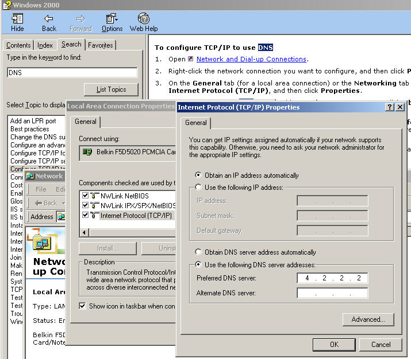Open Network and Dial-up Connections link
Viewport: 411px width, 359px height.
pyautogui.click(x=251, y=59)
